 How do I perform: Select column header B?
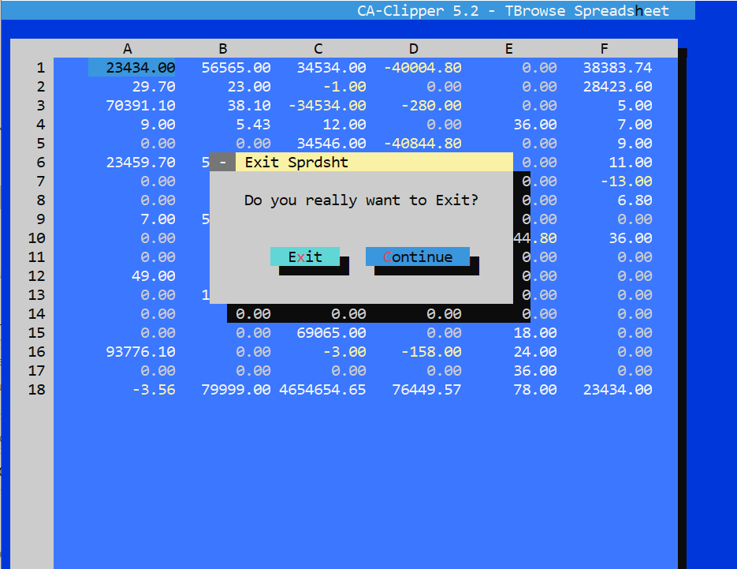pos(223,48)
